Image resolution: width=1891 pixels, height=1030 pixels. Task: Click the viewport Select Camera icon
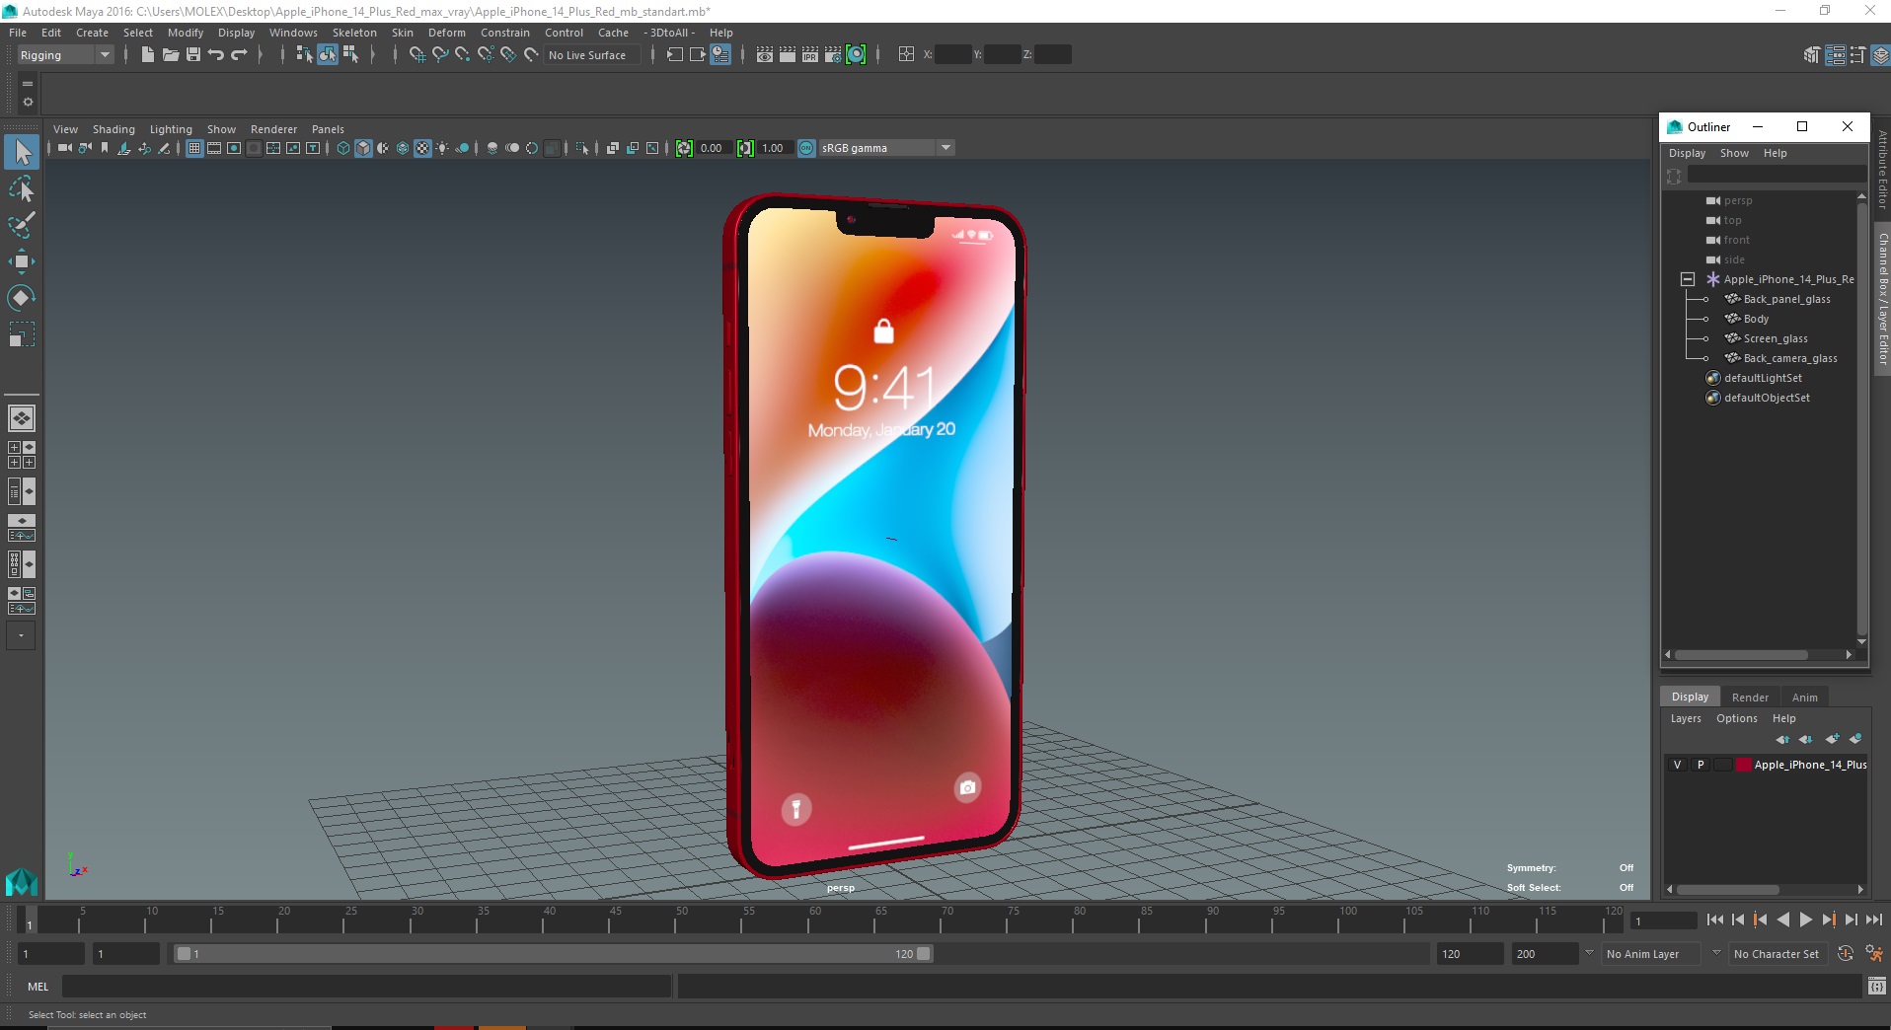pyautogui.click(x=65, y=148)
